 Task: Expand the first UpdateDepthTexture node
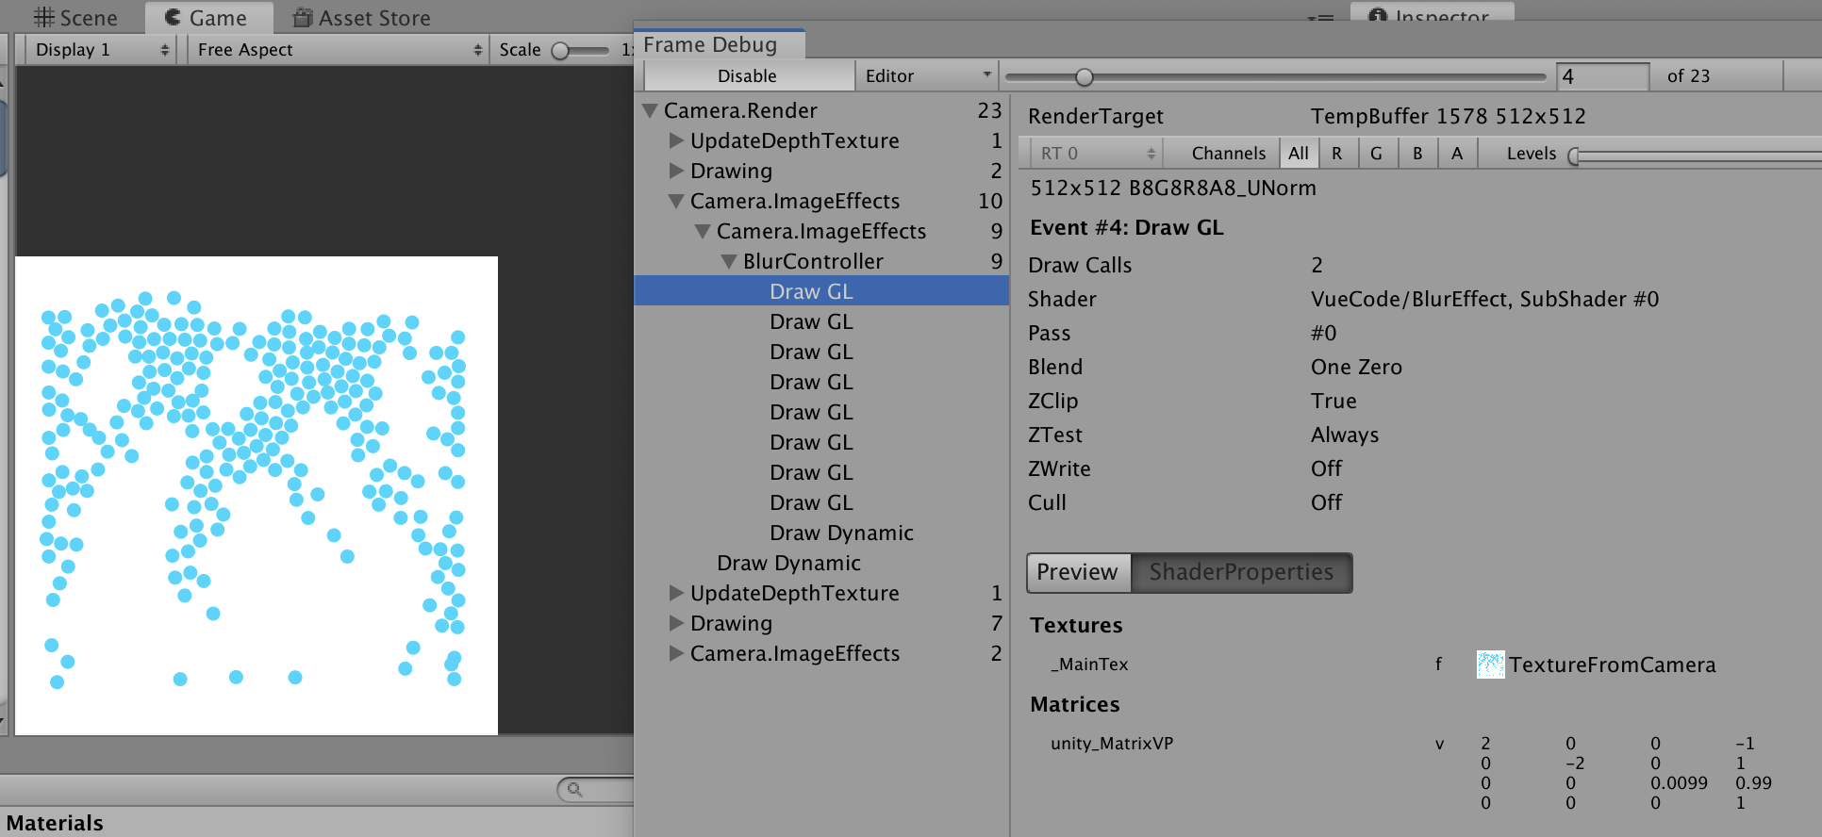[676, 140]
